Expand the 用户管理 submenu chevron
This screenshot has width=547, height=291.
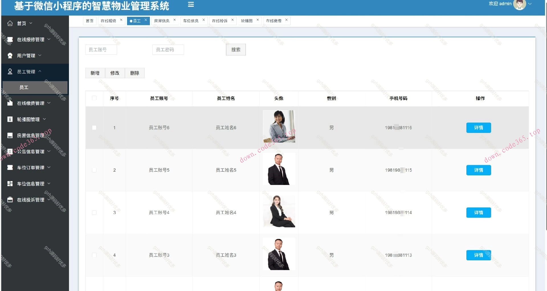point(40,55)
